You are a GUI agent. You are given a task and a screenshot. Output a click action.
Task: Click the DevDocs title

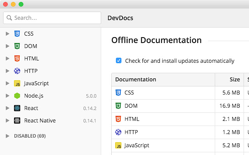(120, 18)
